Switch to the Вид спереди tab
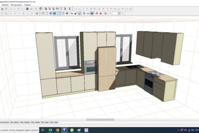Viewport: 199px width, 133px height. pyautogui.click(x=25, y=122)
